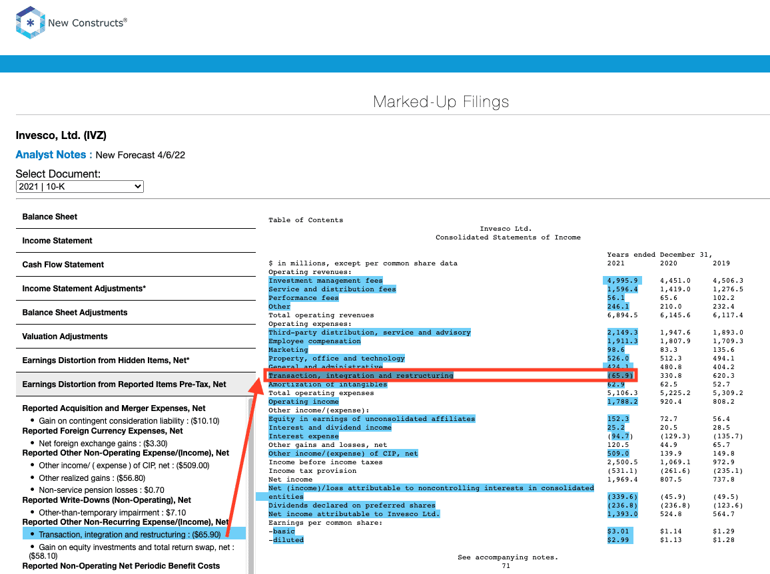
Task: Select Gain on equity investments and total return swap item
Action: [x=132, y=551]
